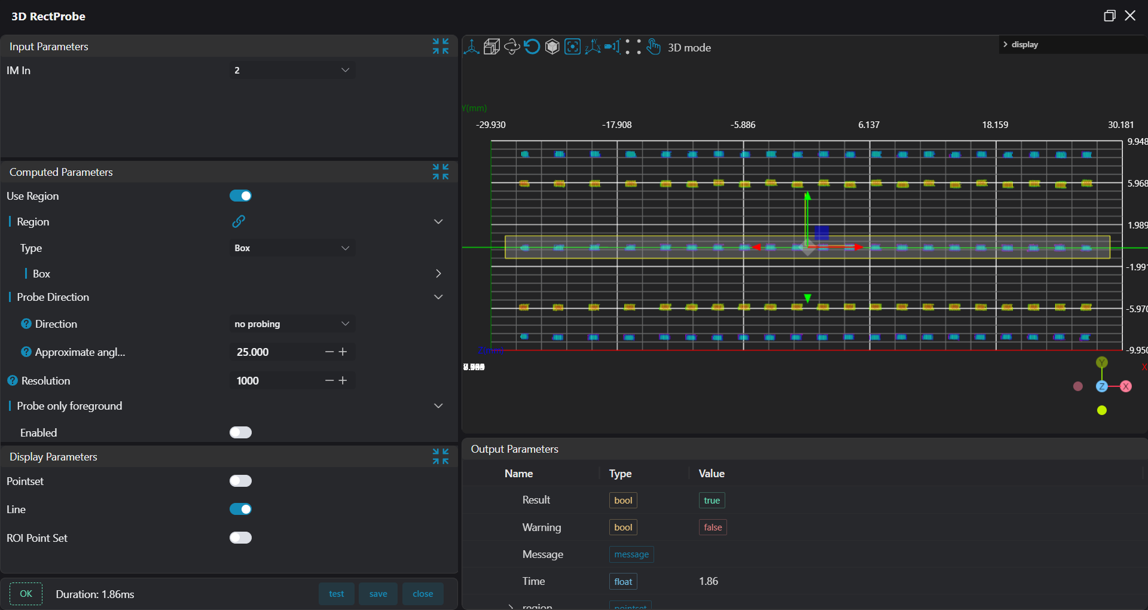
Task: Click the reset view circular arrow icon
Action: (532, 47)
